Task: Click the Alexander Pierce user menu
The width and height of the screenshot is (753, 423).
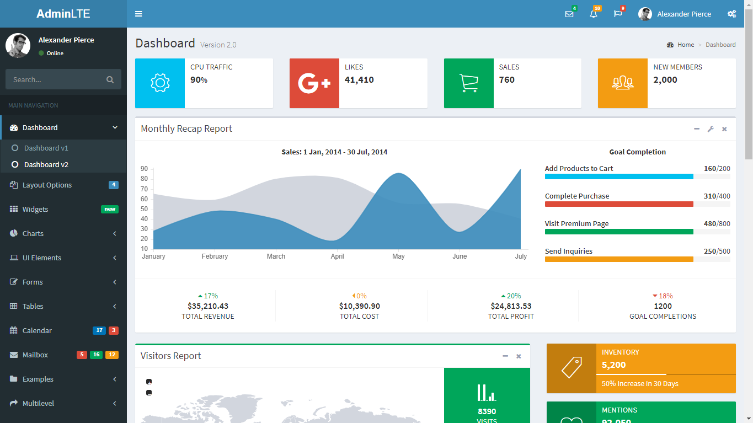Action: click(675, 14)
